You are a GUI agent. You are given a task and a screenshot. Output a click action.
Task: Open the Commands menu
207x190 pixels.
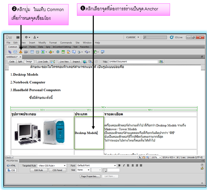click(66, 43)
